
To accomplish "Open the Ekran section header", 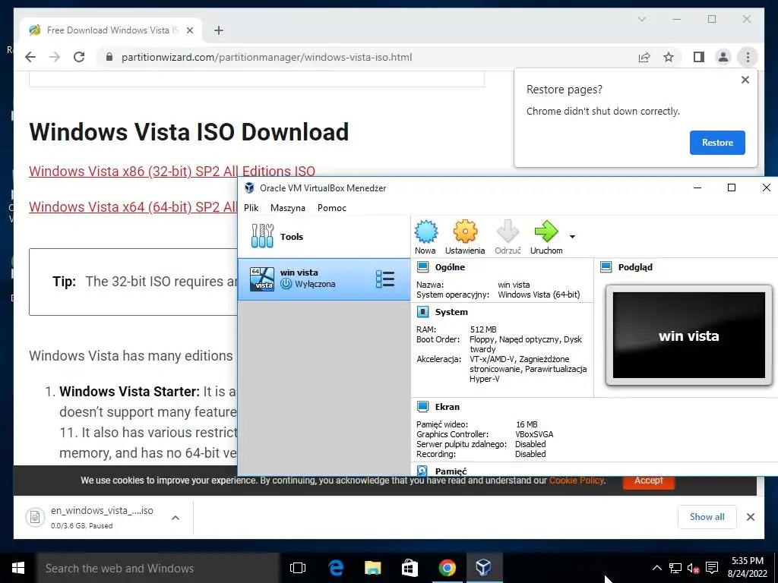I will 447,407.
